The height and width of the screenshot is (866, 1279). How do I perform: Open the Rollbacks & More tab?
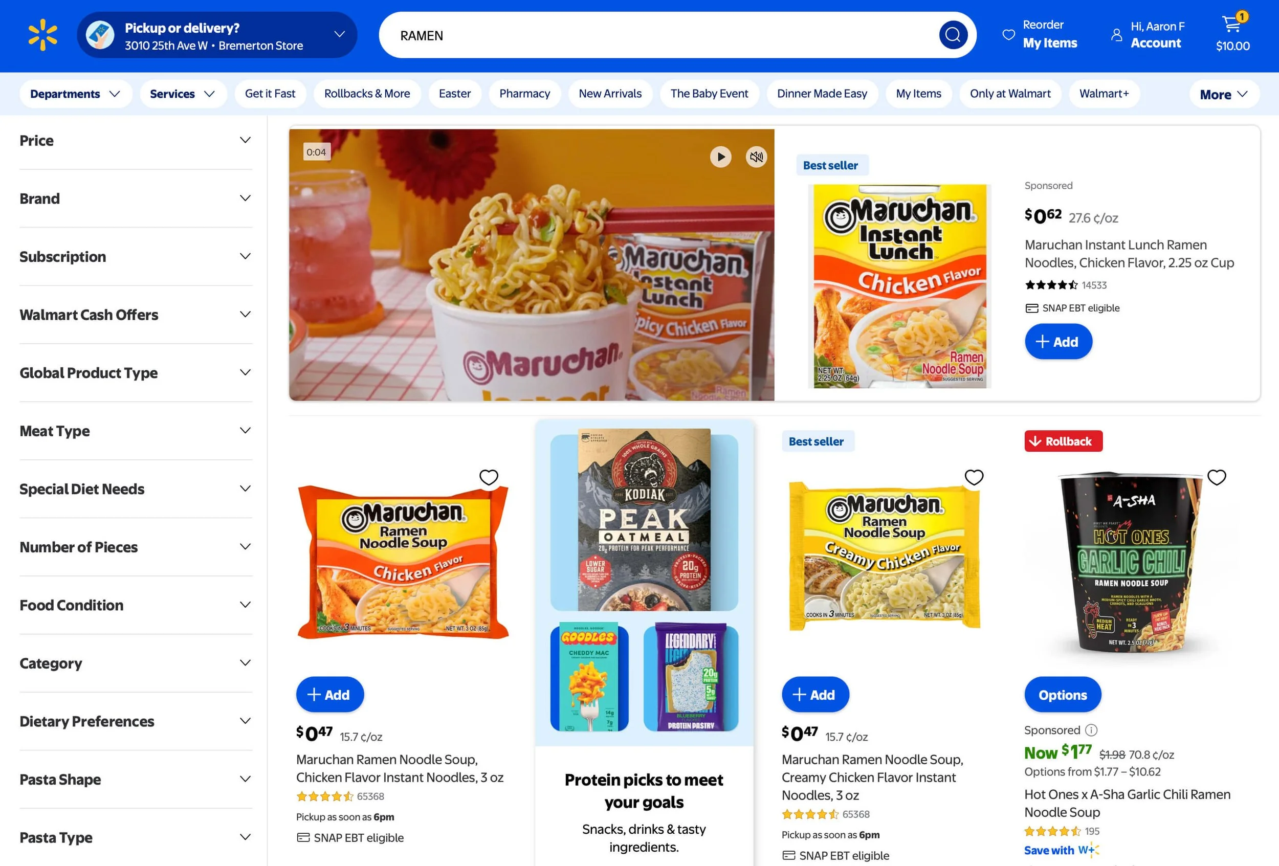click(367, 94)
